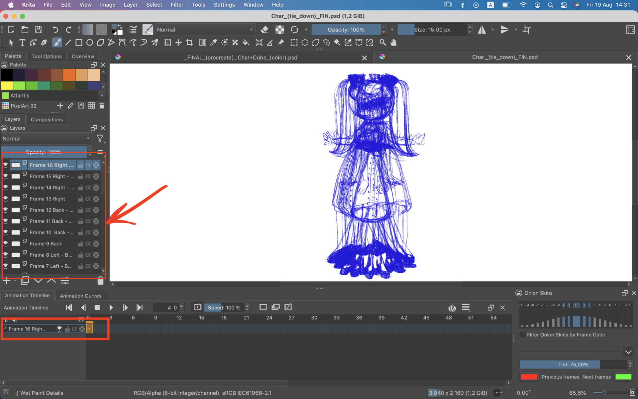Open the Filter menu in the menu bar

click(x=177, y=5)
